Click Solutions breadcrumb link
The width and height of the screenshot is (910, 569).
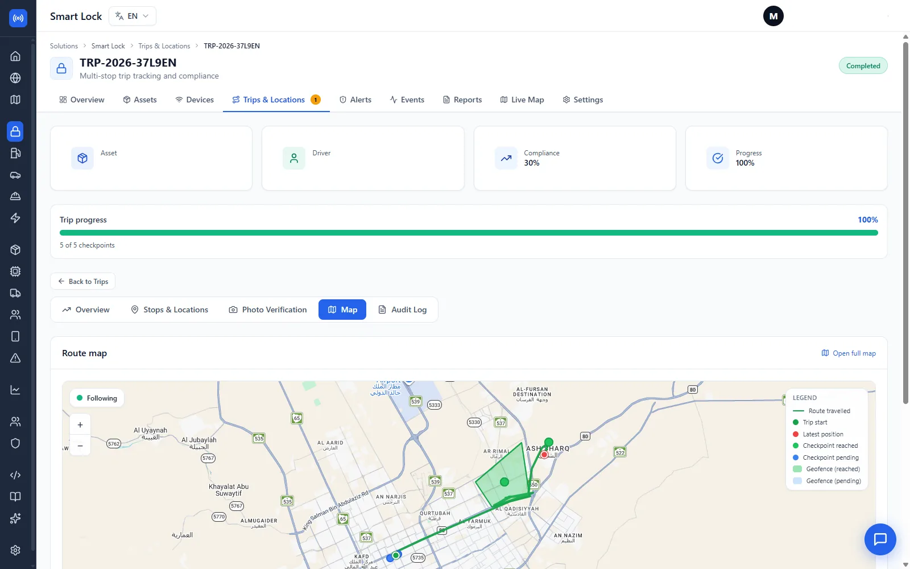coord(64,46)
